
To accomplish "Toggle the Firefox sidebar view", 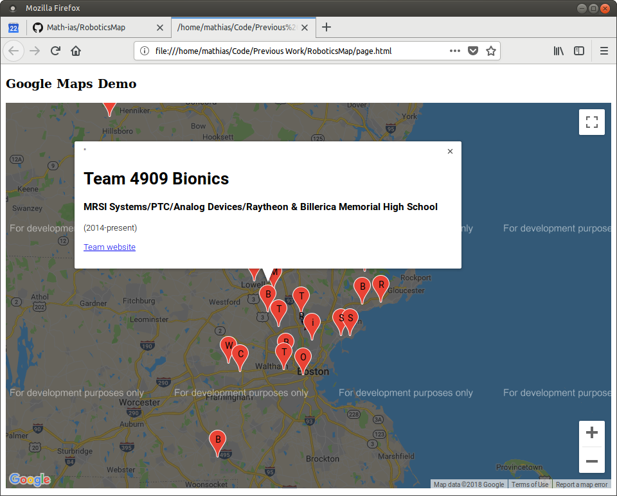I will (579, 51).
